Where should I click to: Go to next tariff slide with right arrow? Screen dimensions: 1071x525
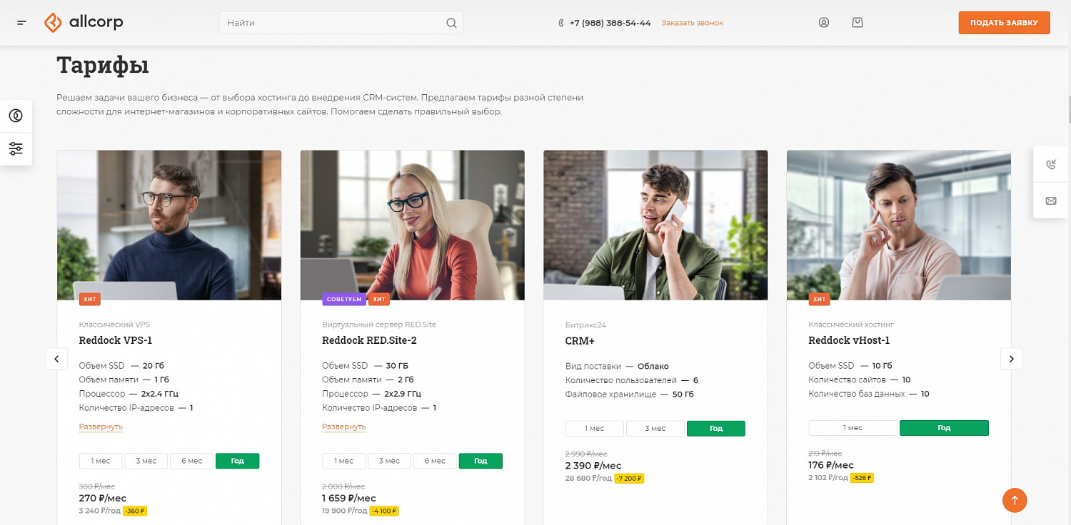coord(1011,359)
